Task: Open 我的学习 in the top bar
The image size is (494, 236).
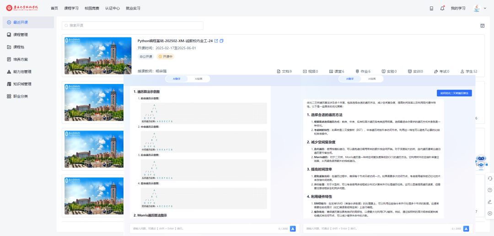Action: (458, 9)
